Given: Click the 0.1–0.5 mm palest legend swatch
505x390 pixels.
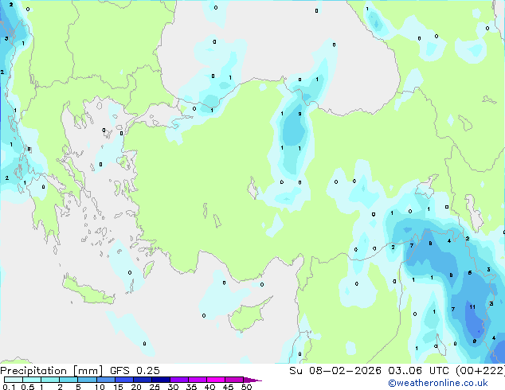Looking at the screenshot, I should click(14, 380).
